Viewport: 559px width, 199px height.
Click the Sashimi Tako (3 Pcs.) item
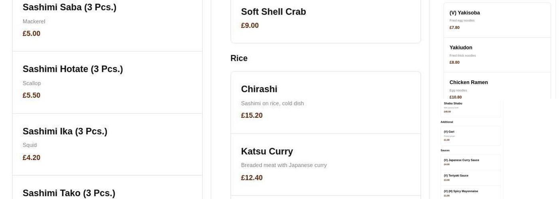click(x=69, y=193)
